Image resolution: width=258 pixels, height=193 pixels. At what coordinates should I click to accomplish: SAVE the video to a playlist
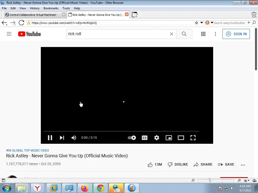pos(226,164)
